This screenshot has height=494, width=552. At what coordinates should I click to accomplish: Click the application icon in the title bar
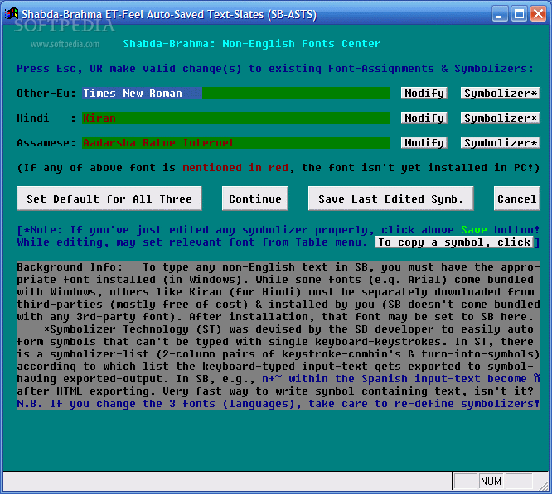pos(12,14)
